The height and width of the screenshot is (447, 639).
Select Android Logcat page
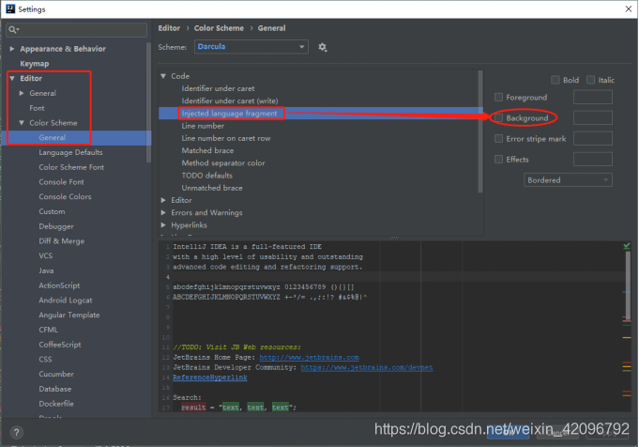[x=65, y=301]
